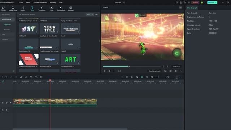The height and width of the screenshot is (130, 231).
Task: Step back one frame in the preview
Action: coord(104,71)
